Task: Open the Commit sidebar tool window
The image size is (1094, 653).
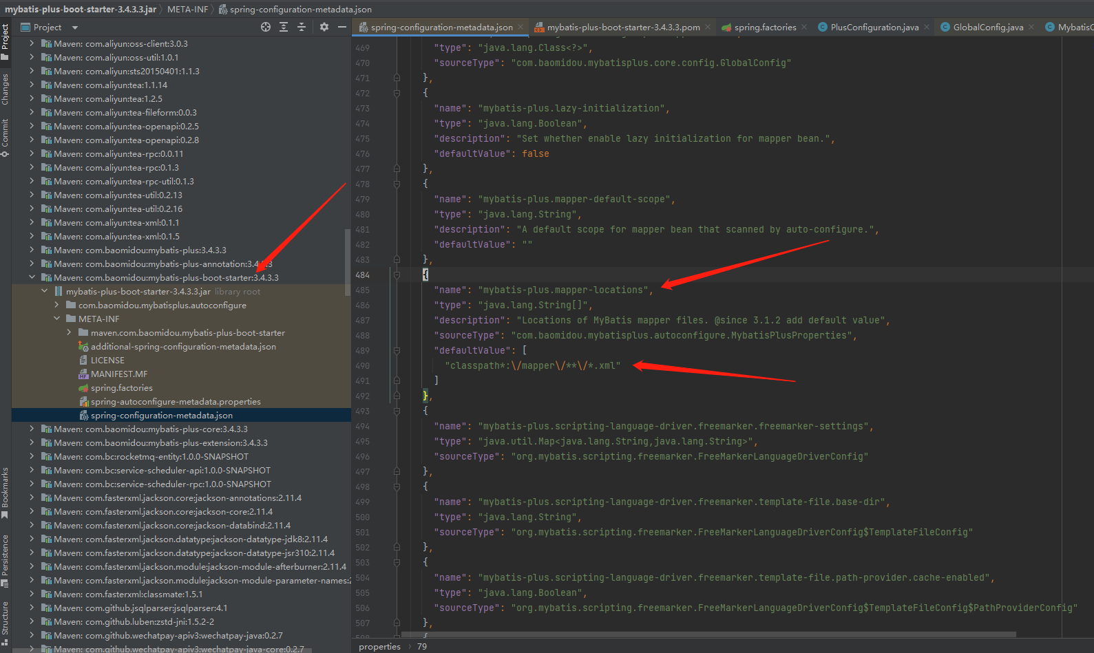Action: (x=5, y=138)
